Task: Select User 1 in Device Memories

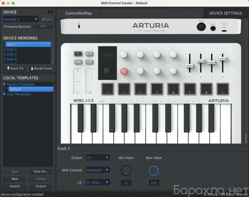Action: point(28,44)
